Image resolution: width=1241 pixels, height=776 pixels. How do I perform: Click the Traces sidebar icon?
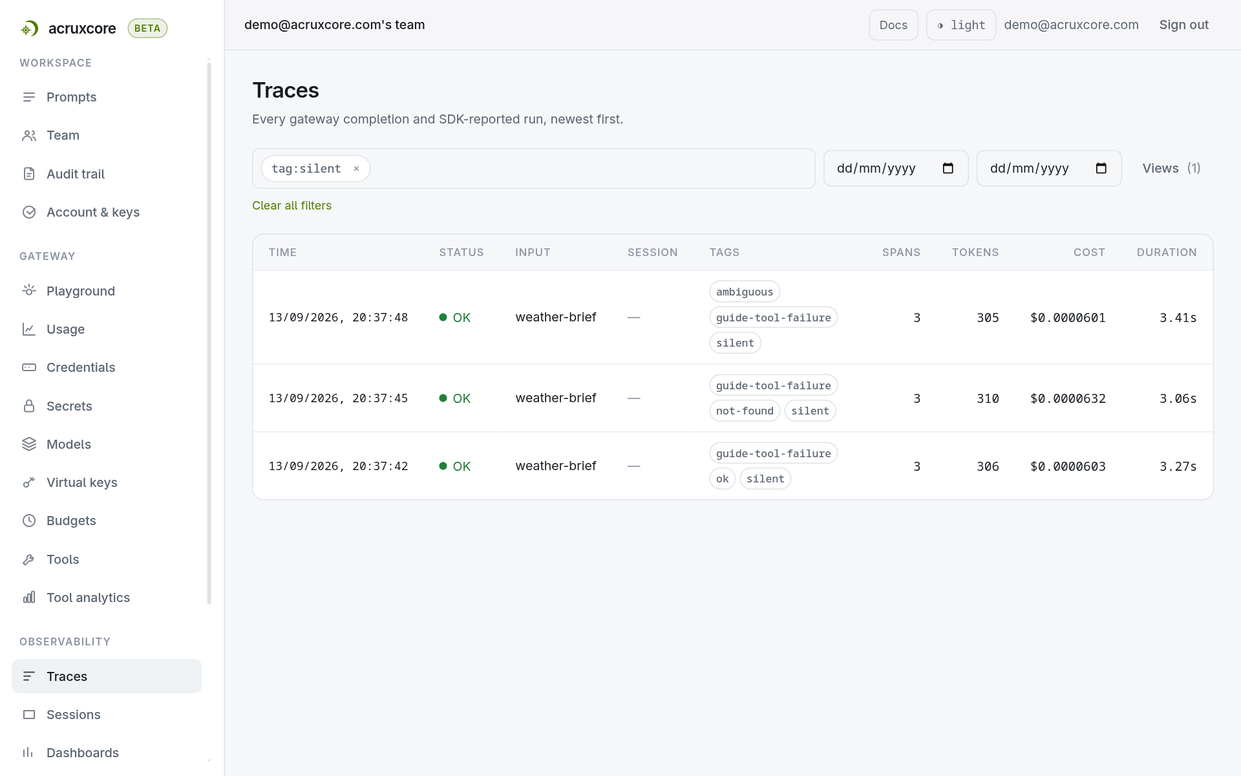pyautogui.click(x=29, y=676)
